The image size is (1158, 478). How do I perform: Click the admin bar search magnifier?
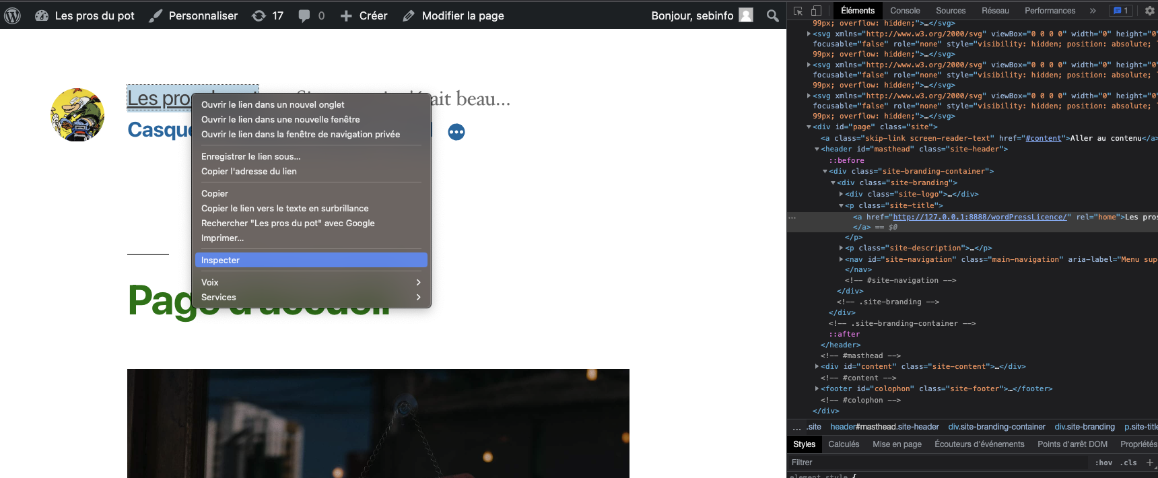point(773,15)
